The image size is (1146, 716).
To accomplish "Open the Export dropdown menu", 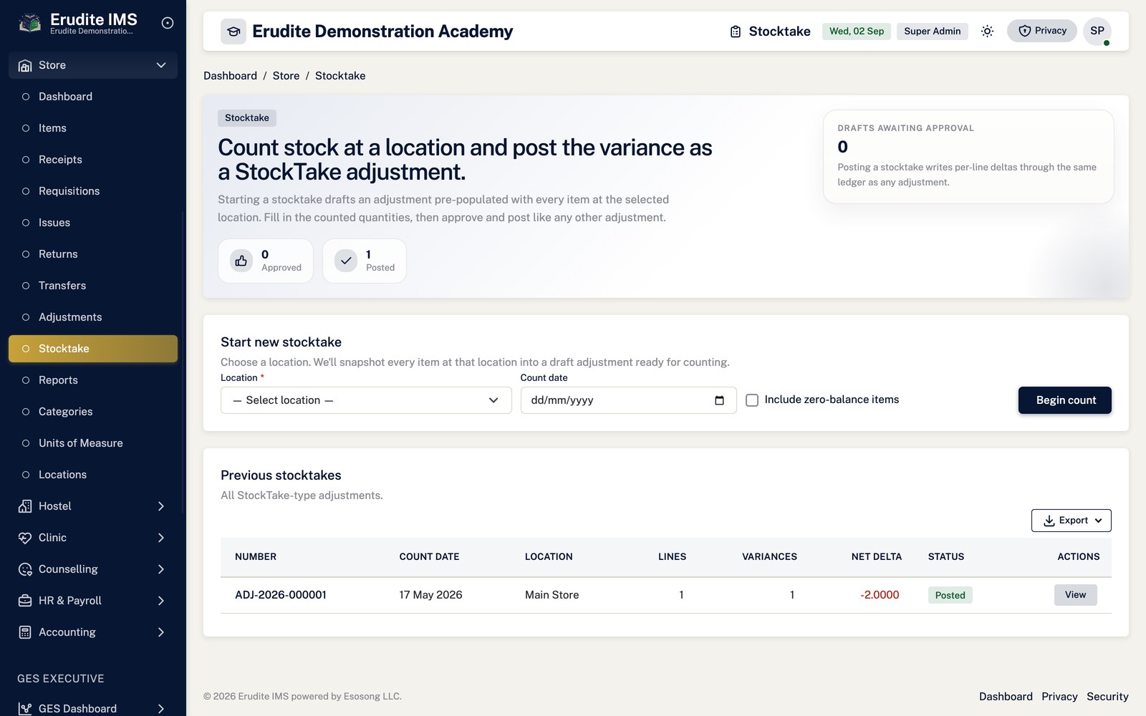I will [1071, 521].
